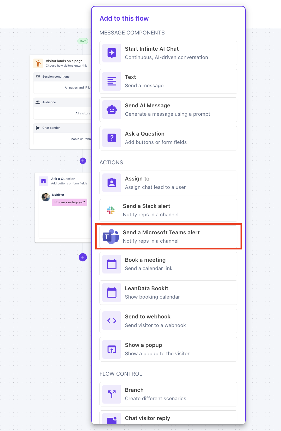281x431 pixels.
Task: Add the Send a Slack alert action
Action: 168,210
